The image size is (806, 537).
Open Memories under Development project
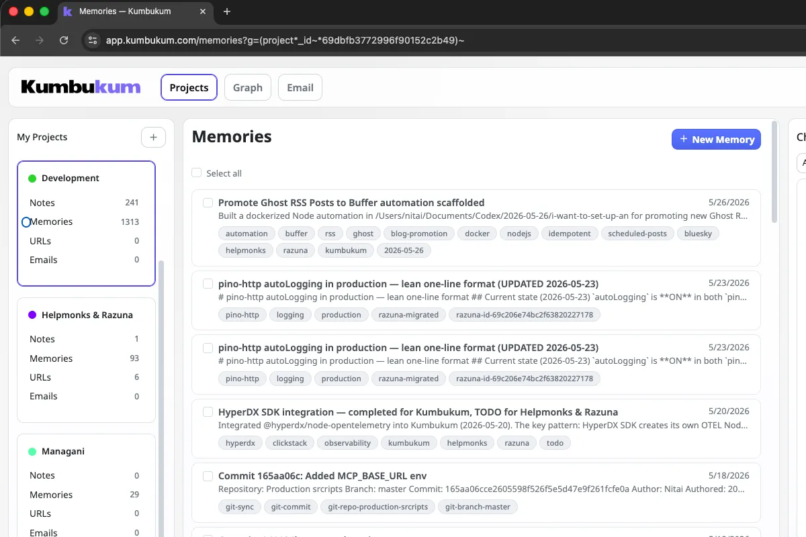pos(85,222)
